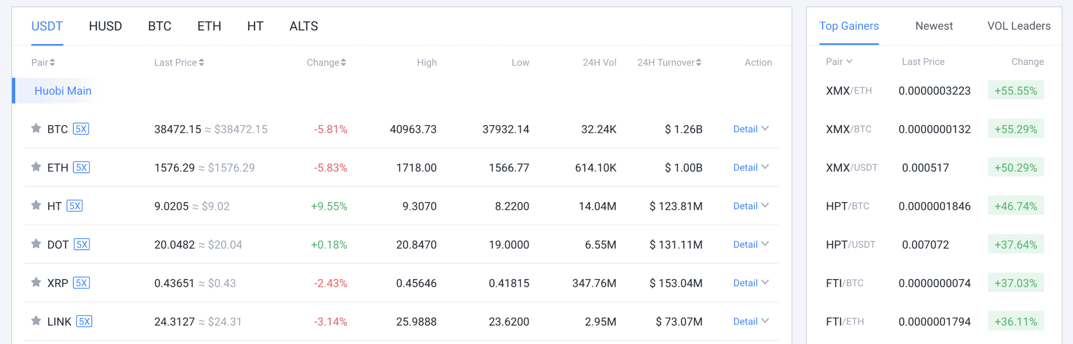The image size is (1073, 344).
Task: Sort the market table by 24H Turnover
Action: (x=669, y=62)
